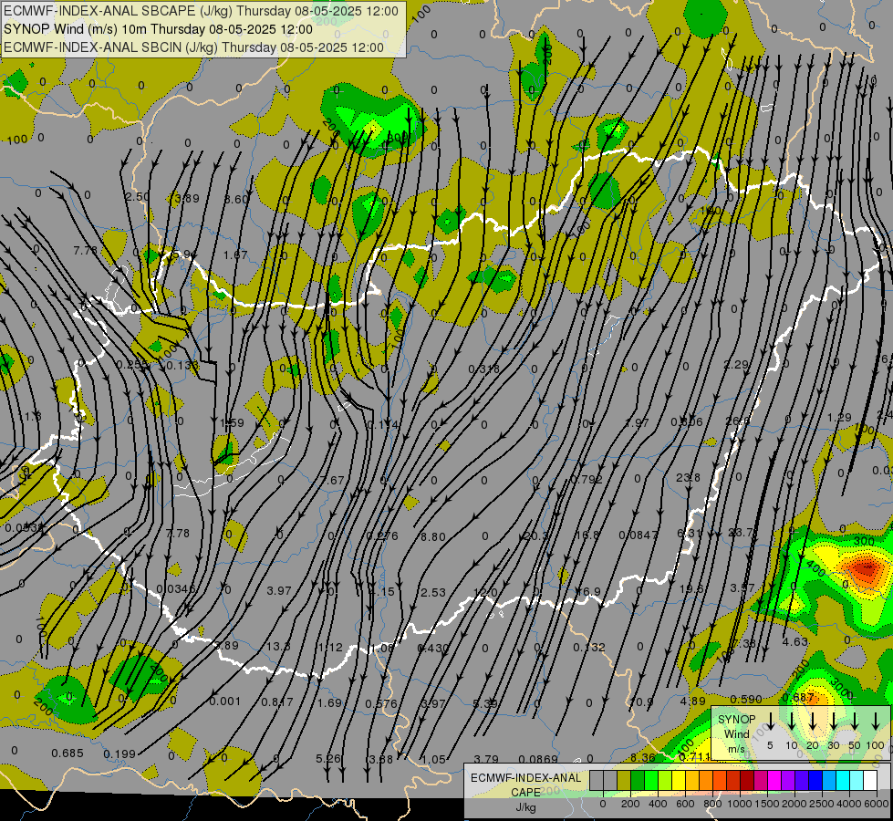This screenshot has height=821, width=893.
Task: Click the ECMWF-INDEX-ANAL CAPE legend label
Action: coord(525,785)
